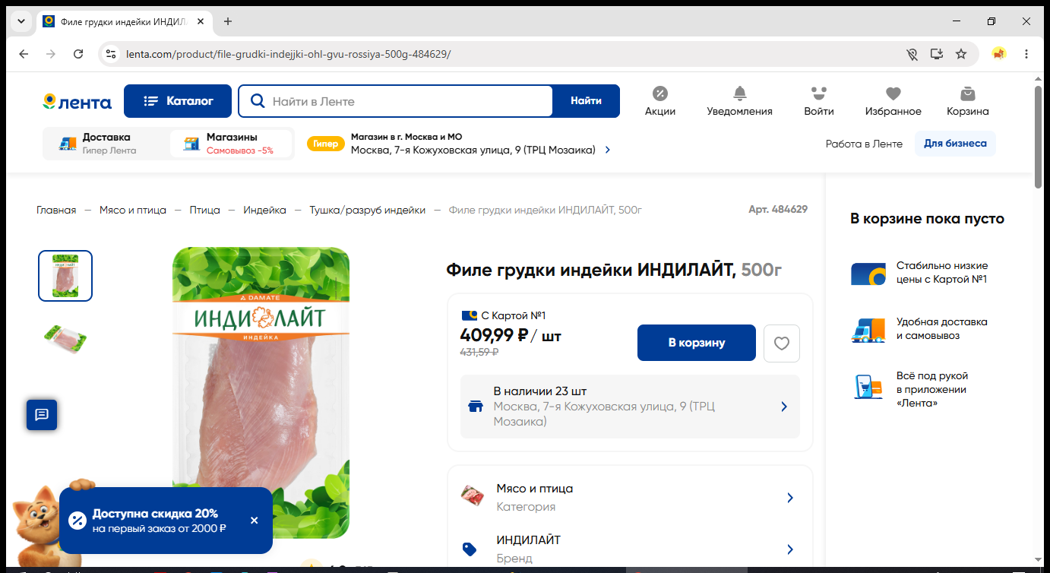
Task: Click the main product image
Action: tap(261, 392)
